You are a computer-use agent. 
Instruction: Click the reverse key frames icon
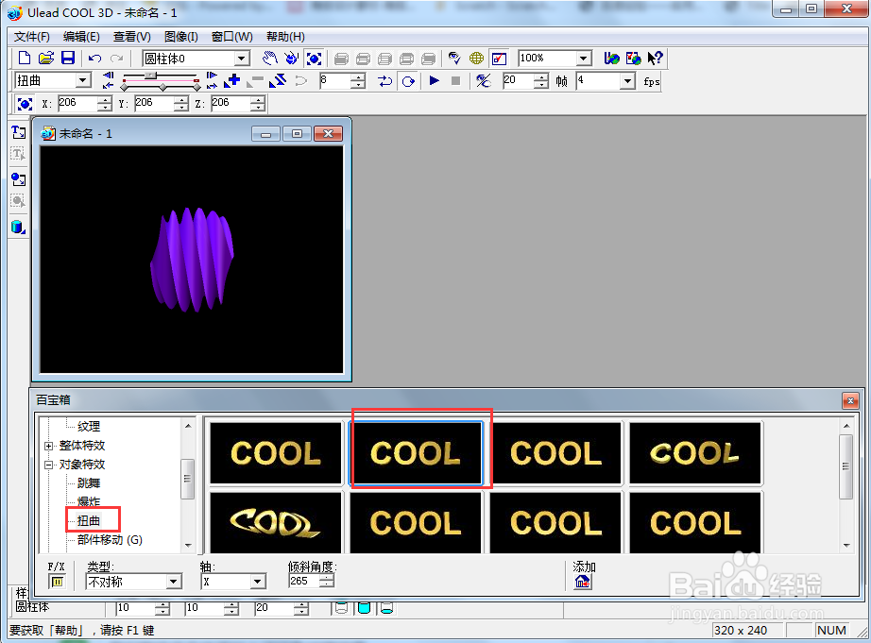(277, 81)
